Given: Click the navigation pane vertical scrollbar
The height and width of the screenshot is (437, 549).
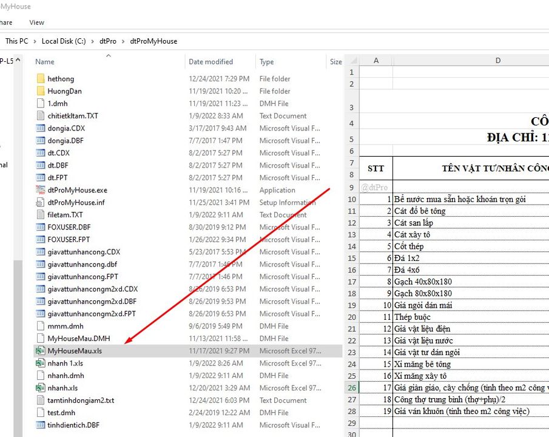Looking at the screenshot, I should click(18, 243).
